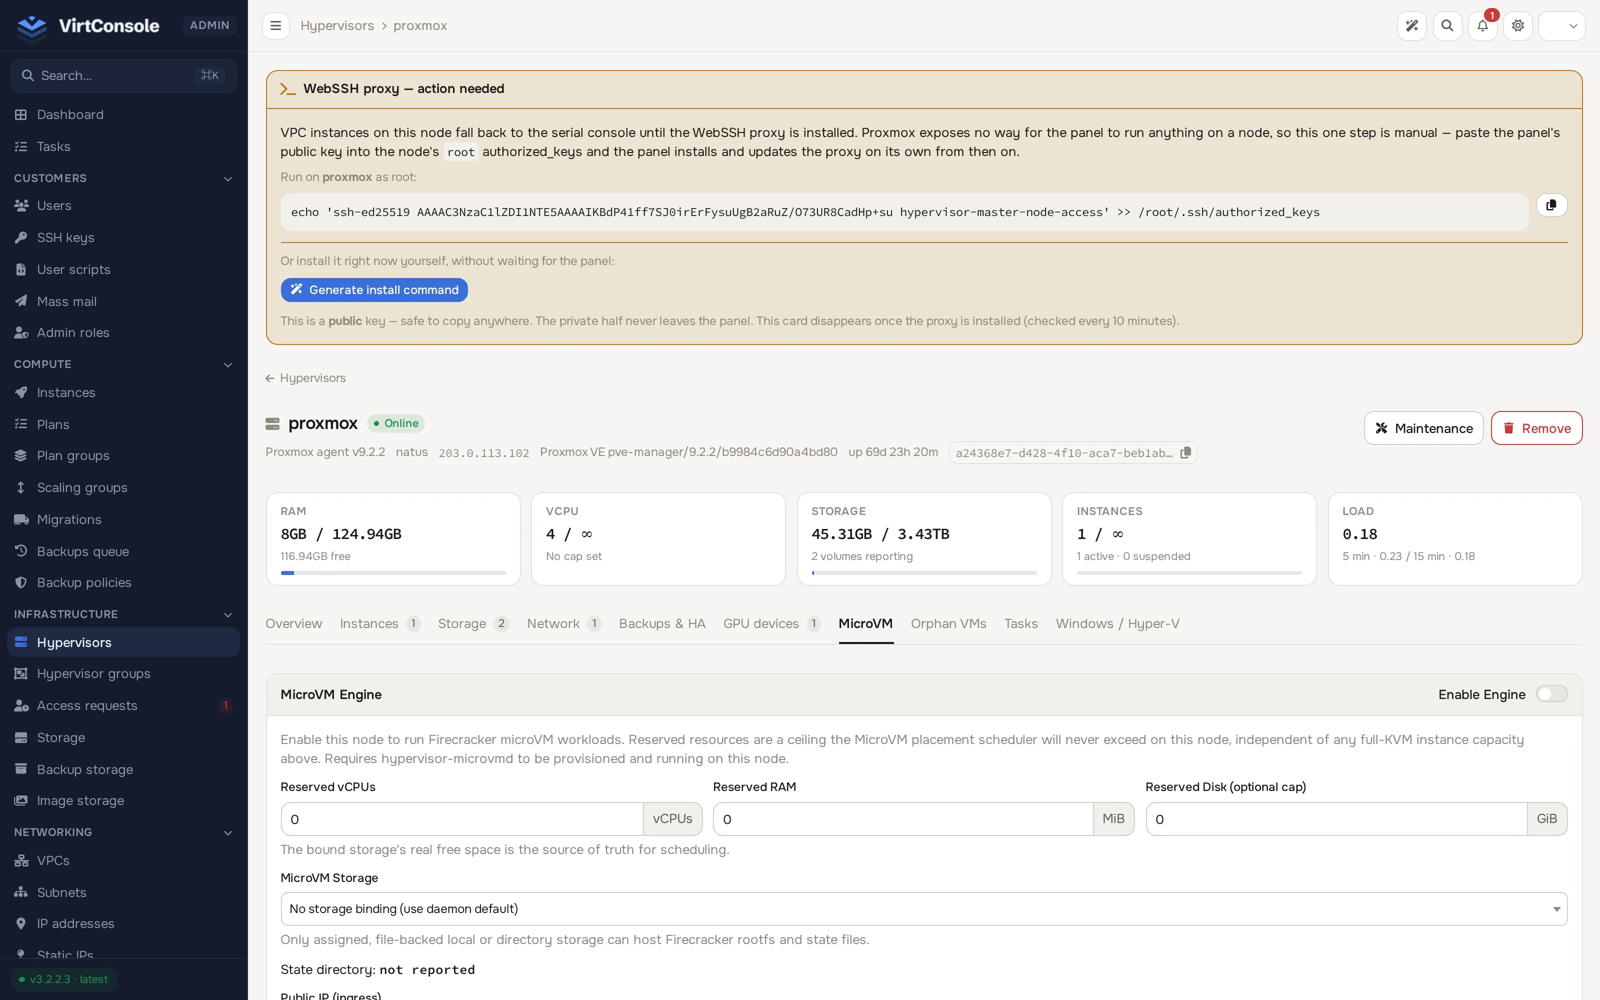Open the theme settings gear icon

[1518, 26]
